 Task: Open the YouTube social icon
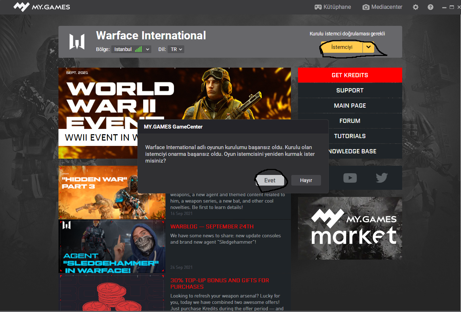click(x=350, y=177)
